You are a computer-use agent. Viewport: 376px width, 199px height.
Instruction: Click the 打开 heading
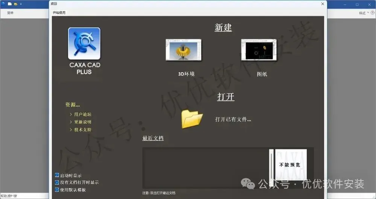coord(226,97)
